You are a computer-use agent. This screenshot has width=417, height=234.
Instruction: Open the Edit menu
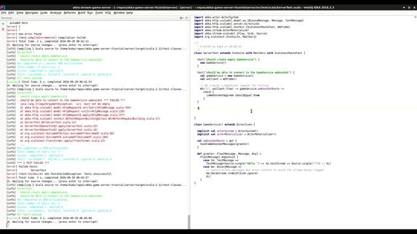11,13
